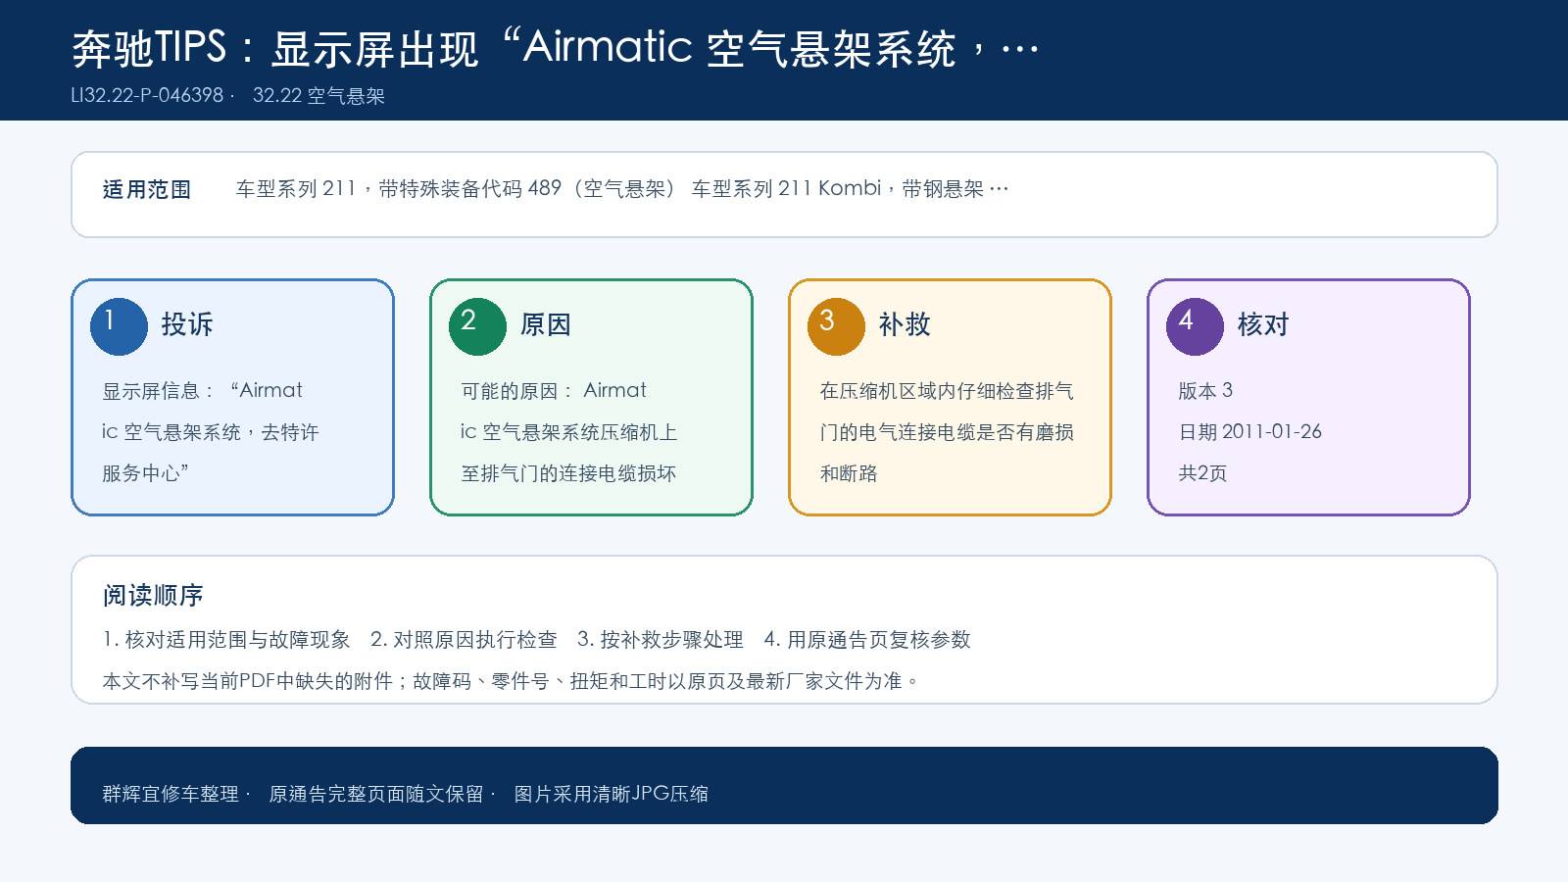Select the 核对 card heading
1568x882 pixels.
point(1263,324)
